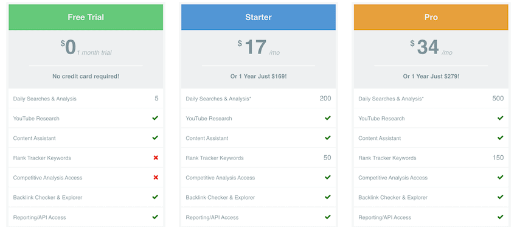
Task: Click Starter 'Reporting/API Access' label
Action: tap(212, 217)
